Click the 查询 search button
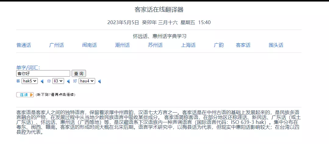Image resolution: width=329 pixels, height=144 pixels. 79,74
